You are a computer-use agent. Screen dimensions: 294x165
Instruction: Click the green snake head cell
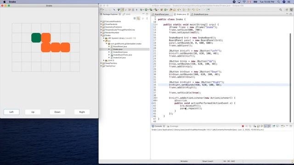(36, 38)
